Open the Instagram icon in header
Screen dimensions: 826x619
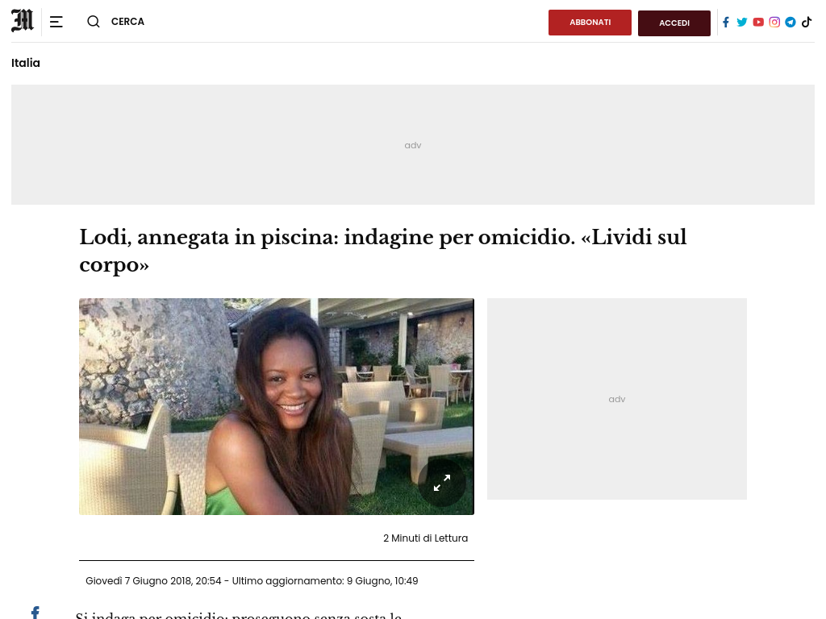(x=774, y=22)
